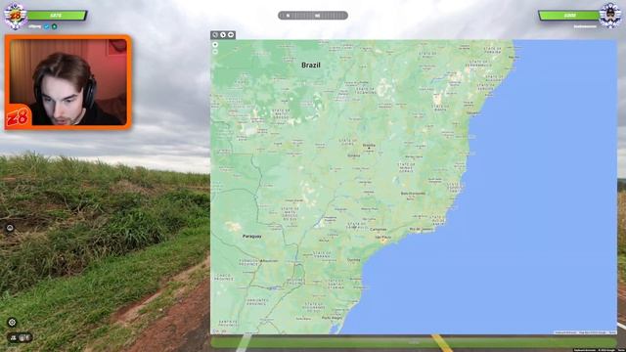The image size is (626, 352).
Task: Click the Paraguay label on the map
Action: click(252, 237)
